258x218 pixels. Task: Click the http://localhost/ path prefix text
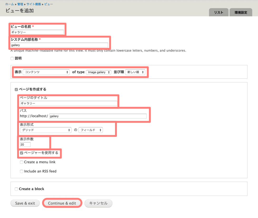point(34,116)
